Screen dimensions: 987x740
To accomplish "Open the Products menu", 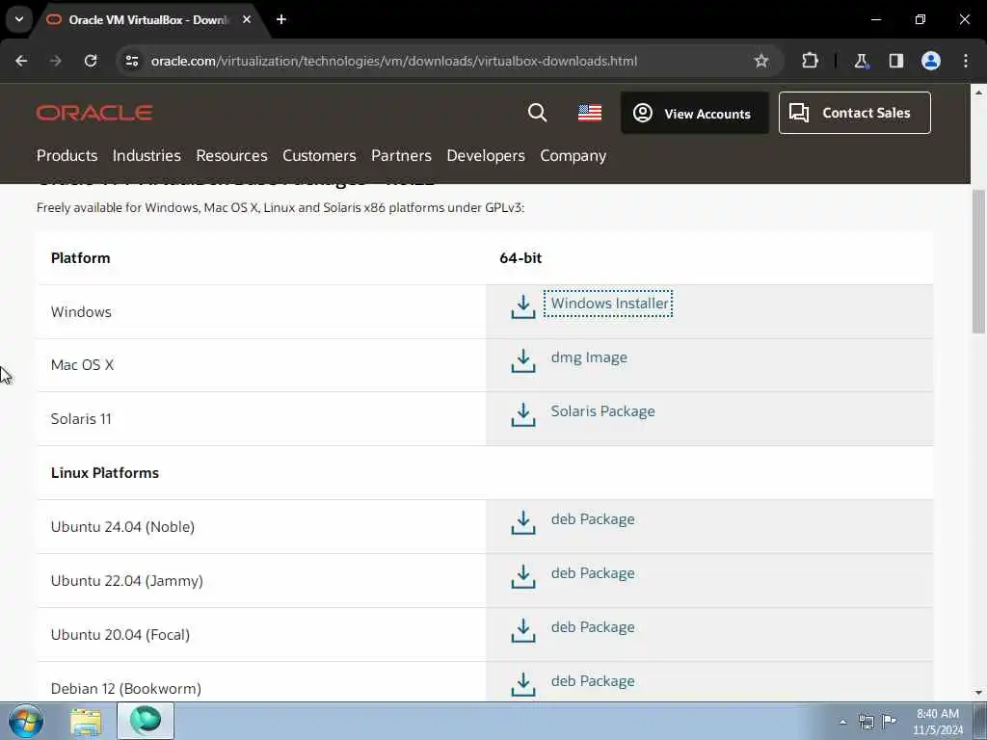I will tap(67, 155).
